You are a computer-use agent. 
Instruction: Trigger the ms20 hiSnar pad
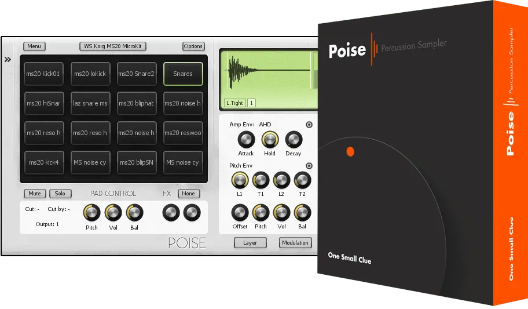tap(43, 103)
